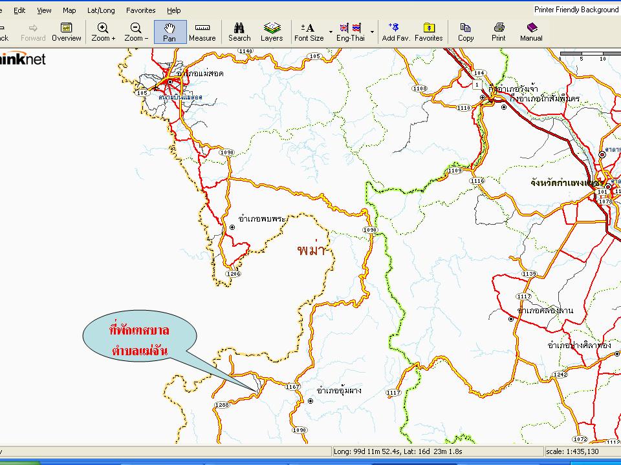The width and height of the screenshot is (621, 465).
Task: Click the blue callout label on map
Action: click(140, 340)
